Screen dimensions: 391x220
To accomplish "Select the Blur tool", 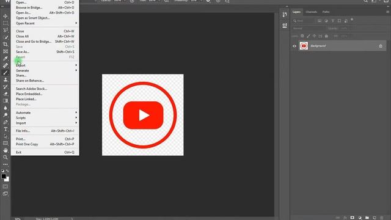I will pos(5,108).
